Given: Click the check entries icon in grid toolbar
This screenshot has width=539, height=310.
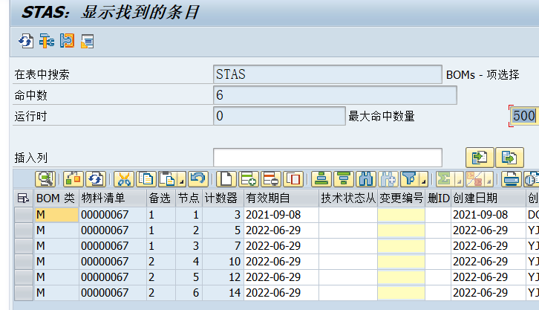Looking at the screenshot, I should [73, 179].
